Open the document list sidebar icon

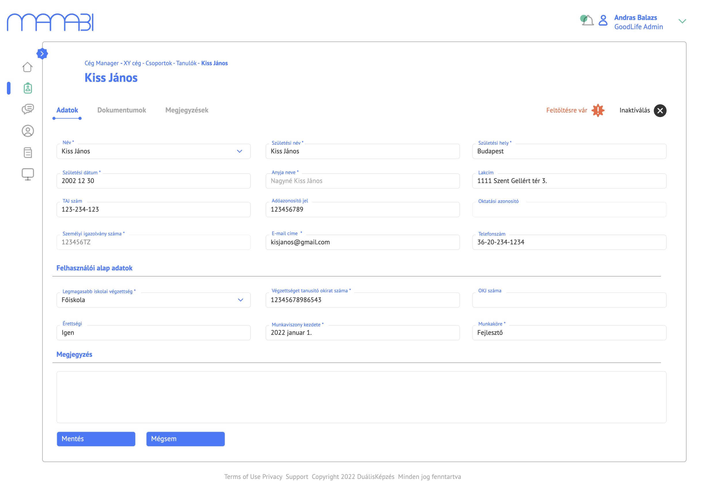click(28, 153)
